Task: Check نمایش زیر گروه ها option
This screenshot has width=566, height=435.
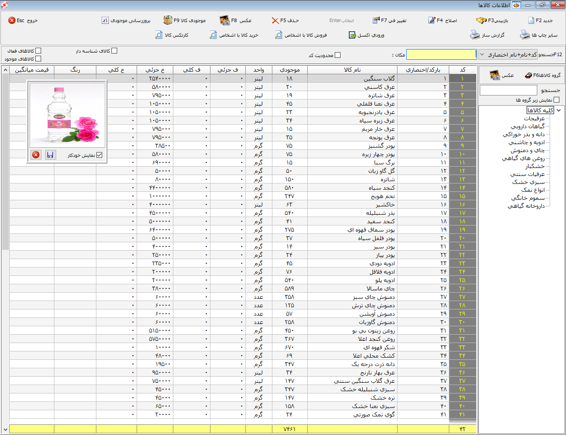Action: tap(556, 100)
